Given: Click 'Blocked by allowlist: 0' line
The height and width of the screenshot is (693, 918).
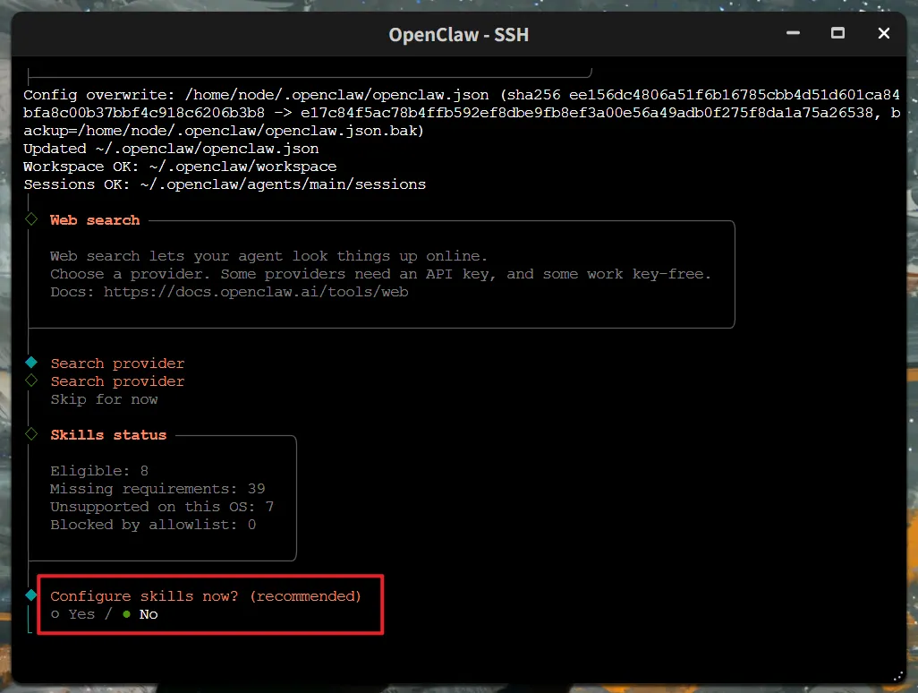Looking at the screenshot, I should point(153,525).
